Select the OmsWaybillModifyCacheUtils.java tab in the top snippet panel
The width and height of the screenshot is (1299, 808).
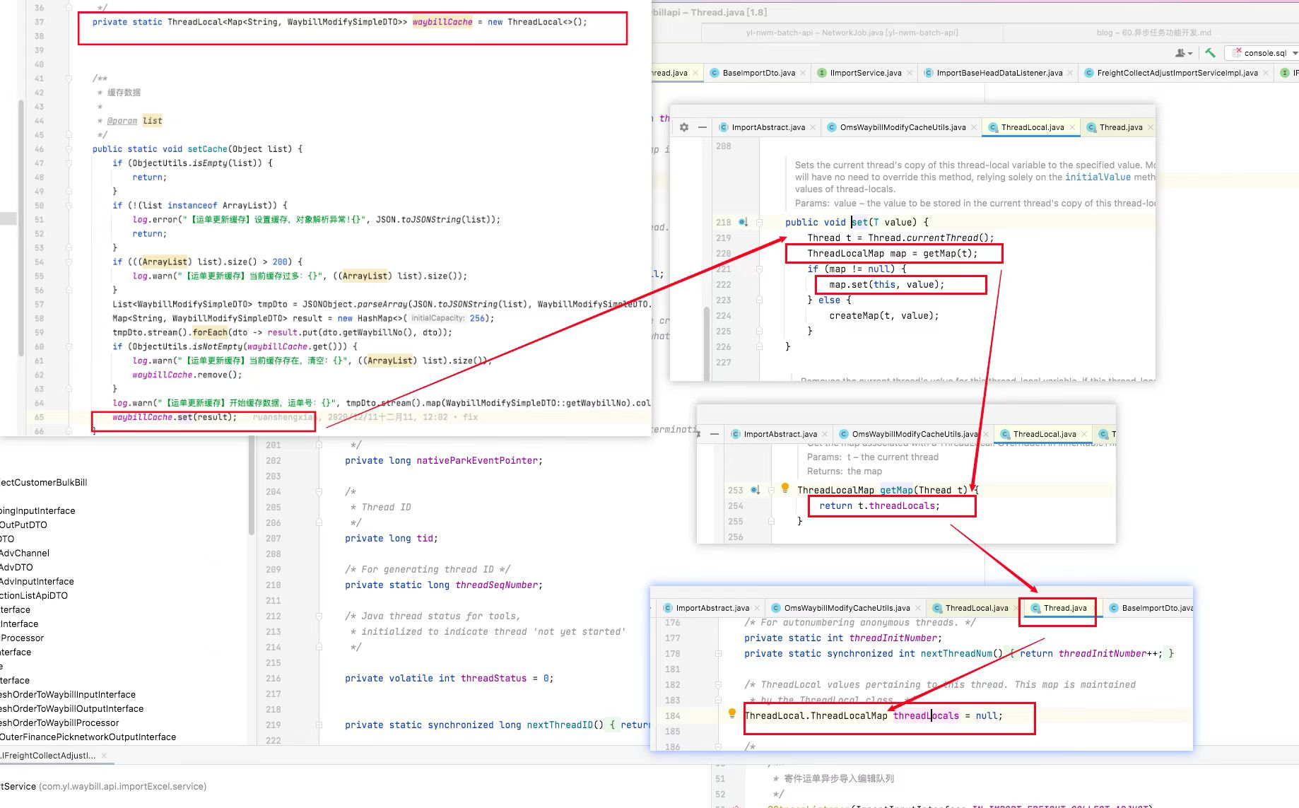click(903, 127)
